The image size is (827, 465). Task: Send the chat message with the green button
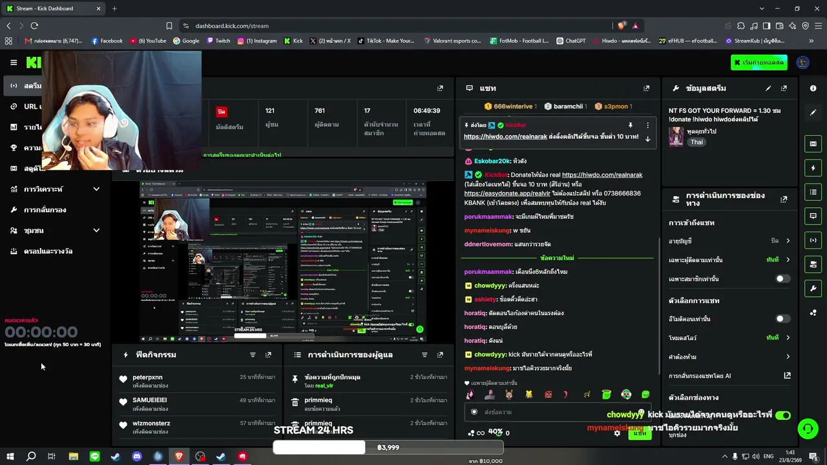640,433
